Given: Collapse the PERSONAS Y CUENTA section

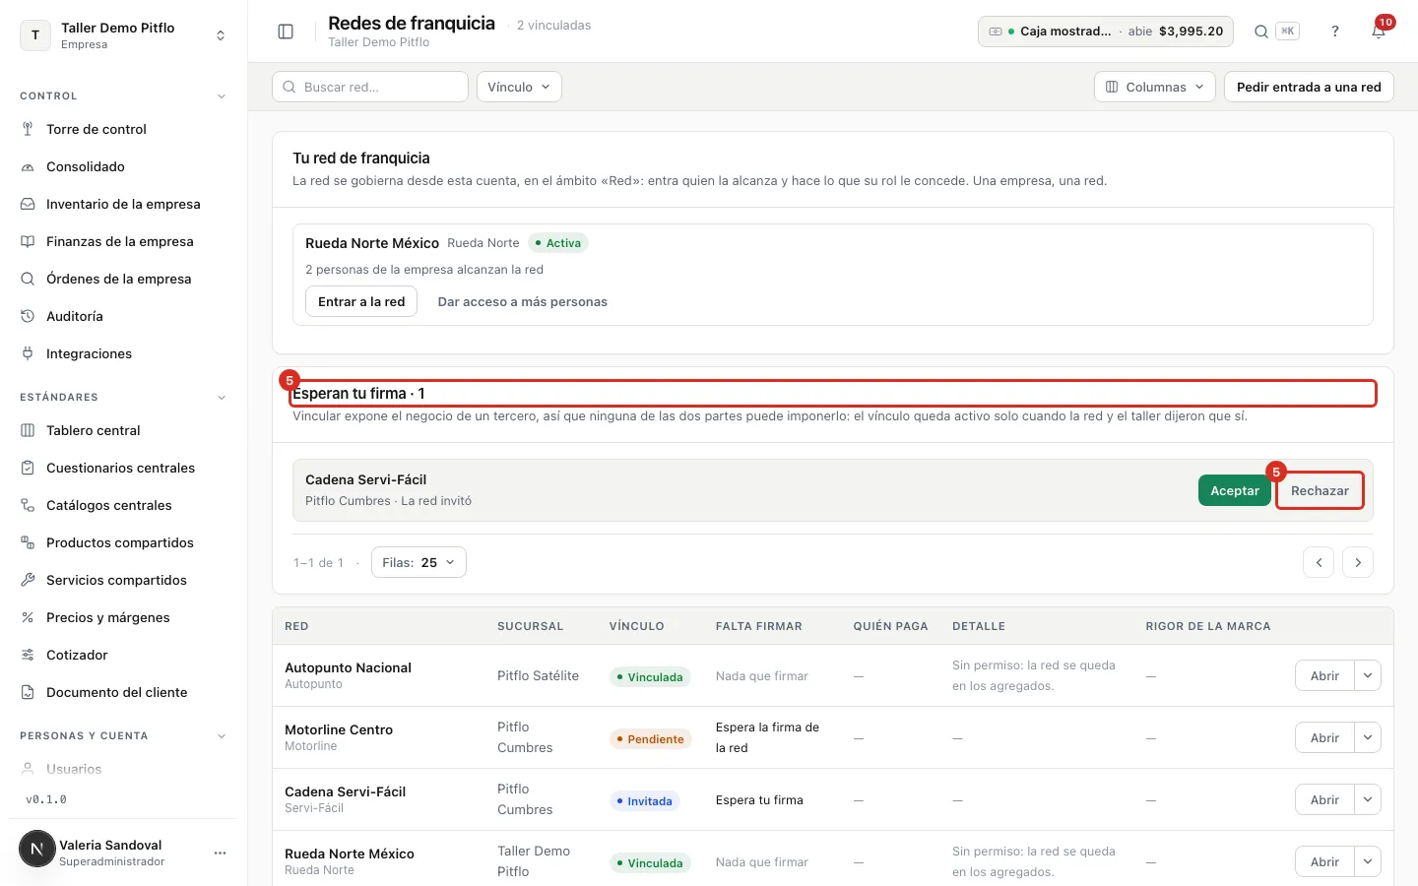Looking at the screenshot, I should pyautogui.click(x=222, y=736).
